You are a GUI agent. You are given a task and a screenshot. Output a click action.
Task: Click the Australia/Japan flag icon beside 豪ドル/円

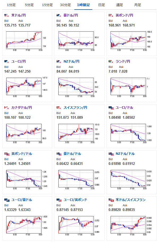pyautogui.click(x=59, y=15)
